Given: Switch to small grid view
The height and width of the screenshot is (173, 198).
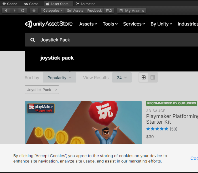Looking at the screenshot, I should 153,77.
